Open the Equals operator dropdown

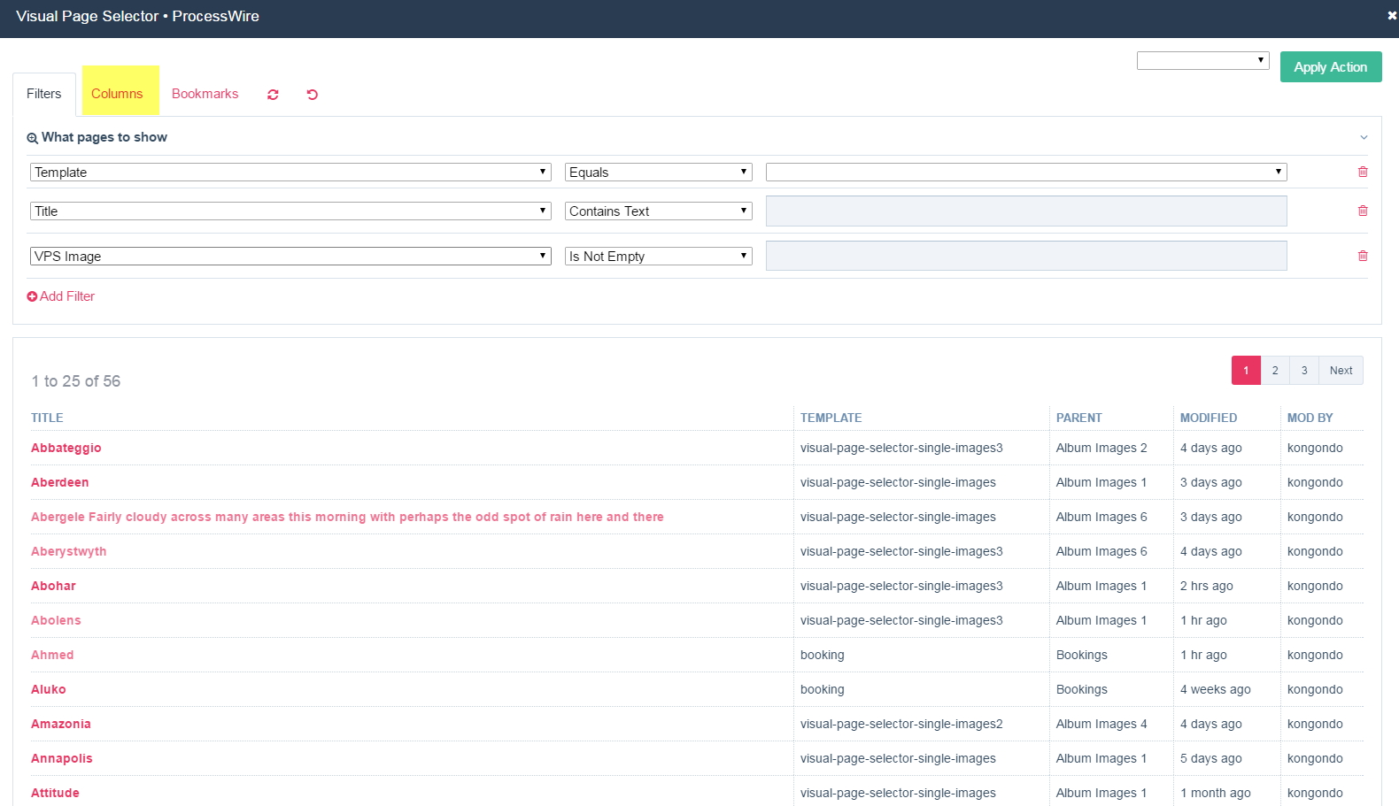click(x=659, y=172)
